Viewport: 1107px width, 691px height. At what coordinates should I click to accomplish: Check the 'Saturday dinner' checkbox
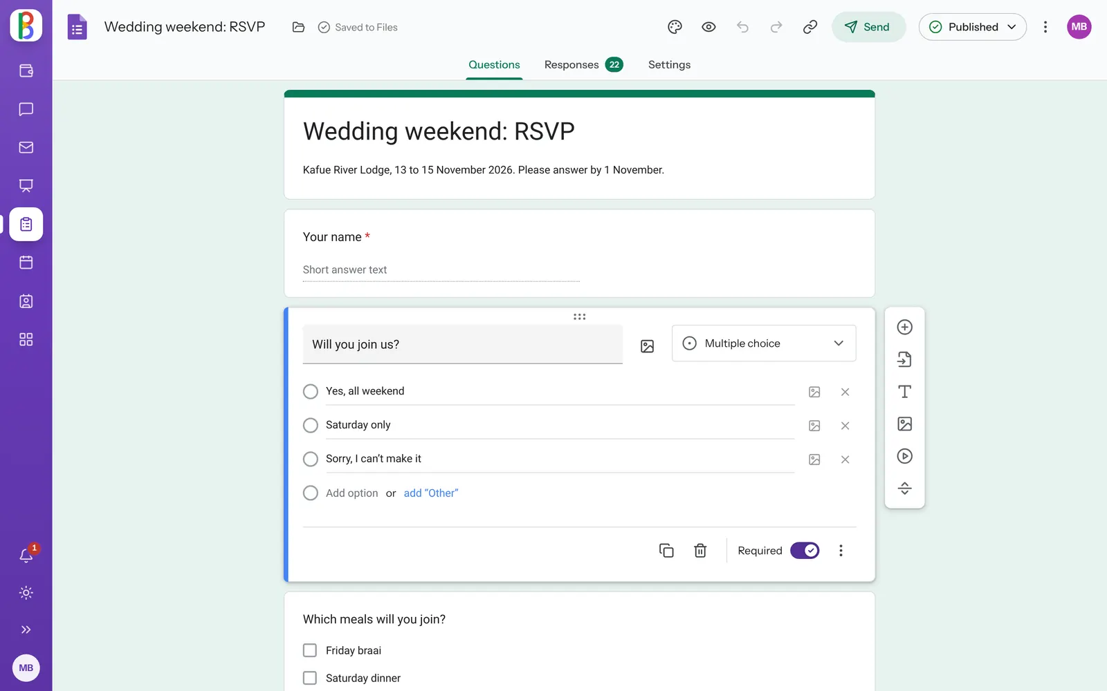[310, 678]
